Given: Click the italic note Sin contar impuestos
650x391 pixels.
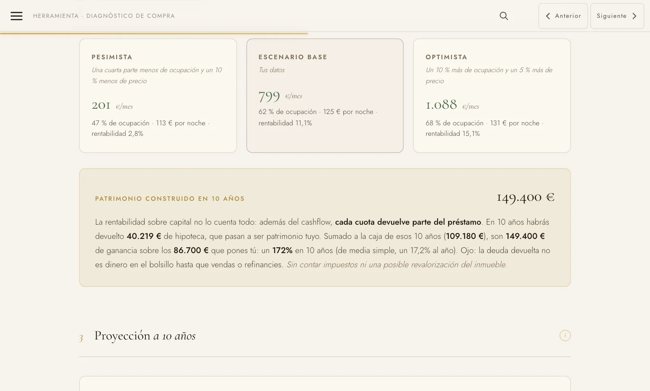Looking at the screenshot, I should 396,264.
